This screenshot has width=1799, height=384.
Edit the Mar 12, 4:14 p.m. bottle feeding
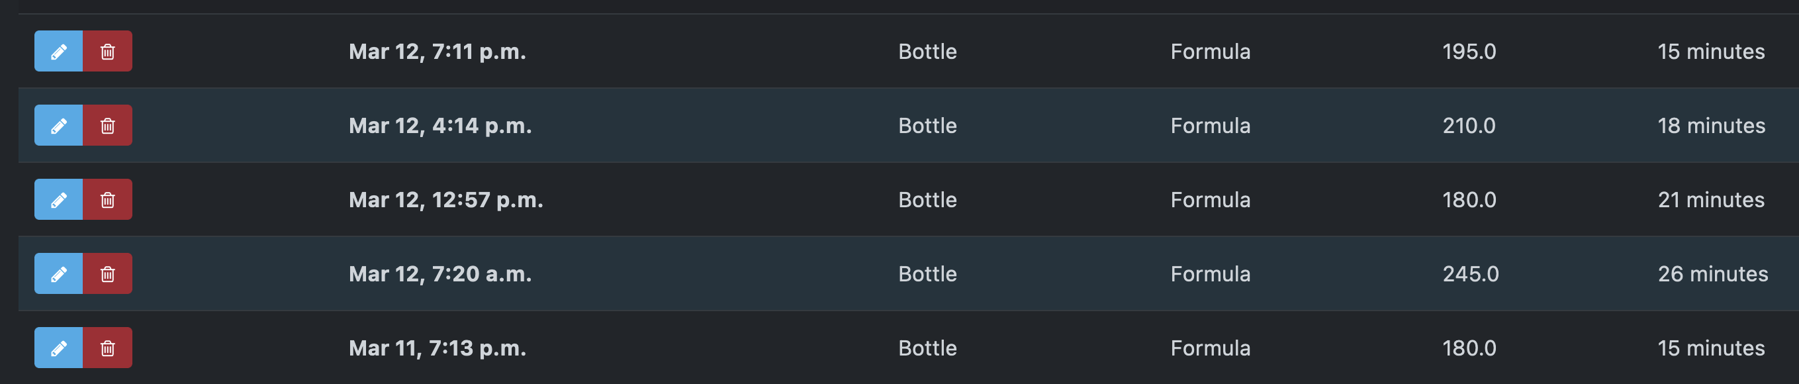58,126
